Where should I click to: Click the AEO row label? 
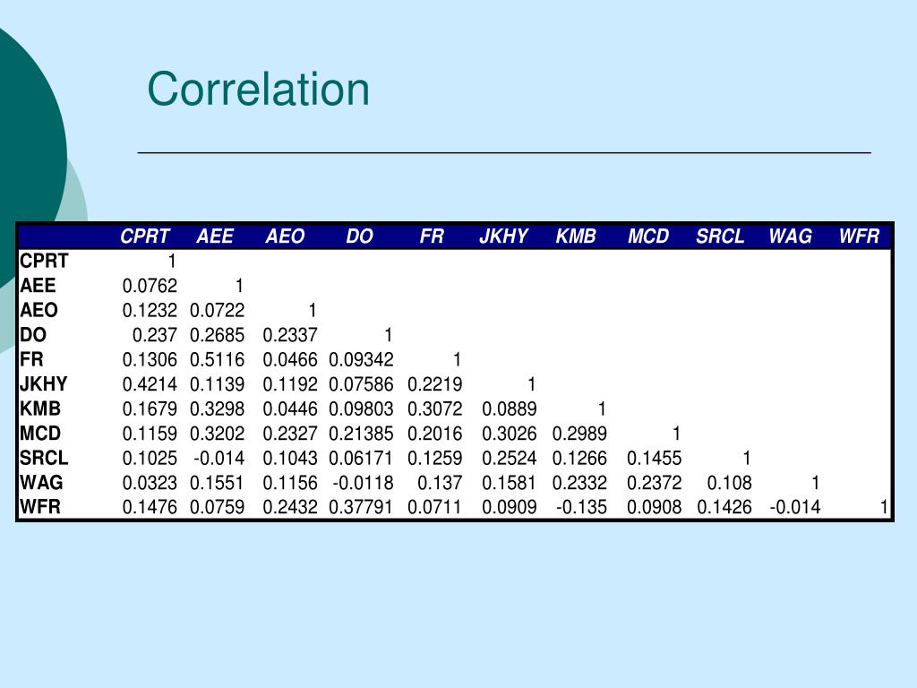tap(39, 310)
